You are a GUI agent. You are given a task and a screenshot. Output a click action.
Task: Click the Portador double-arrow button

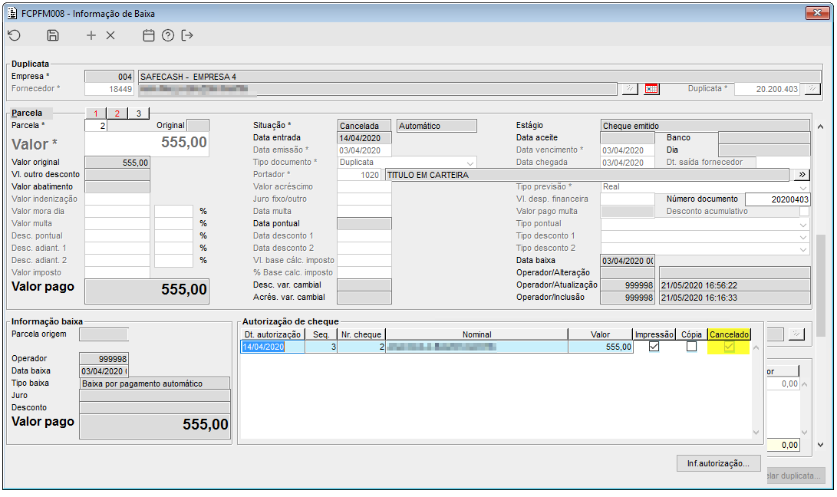coord(802,175)
